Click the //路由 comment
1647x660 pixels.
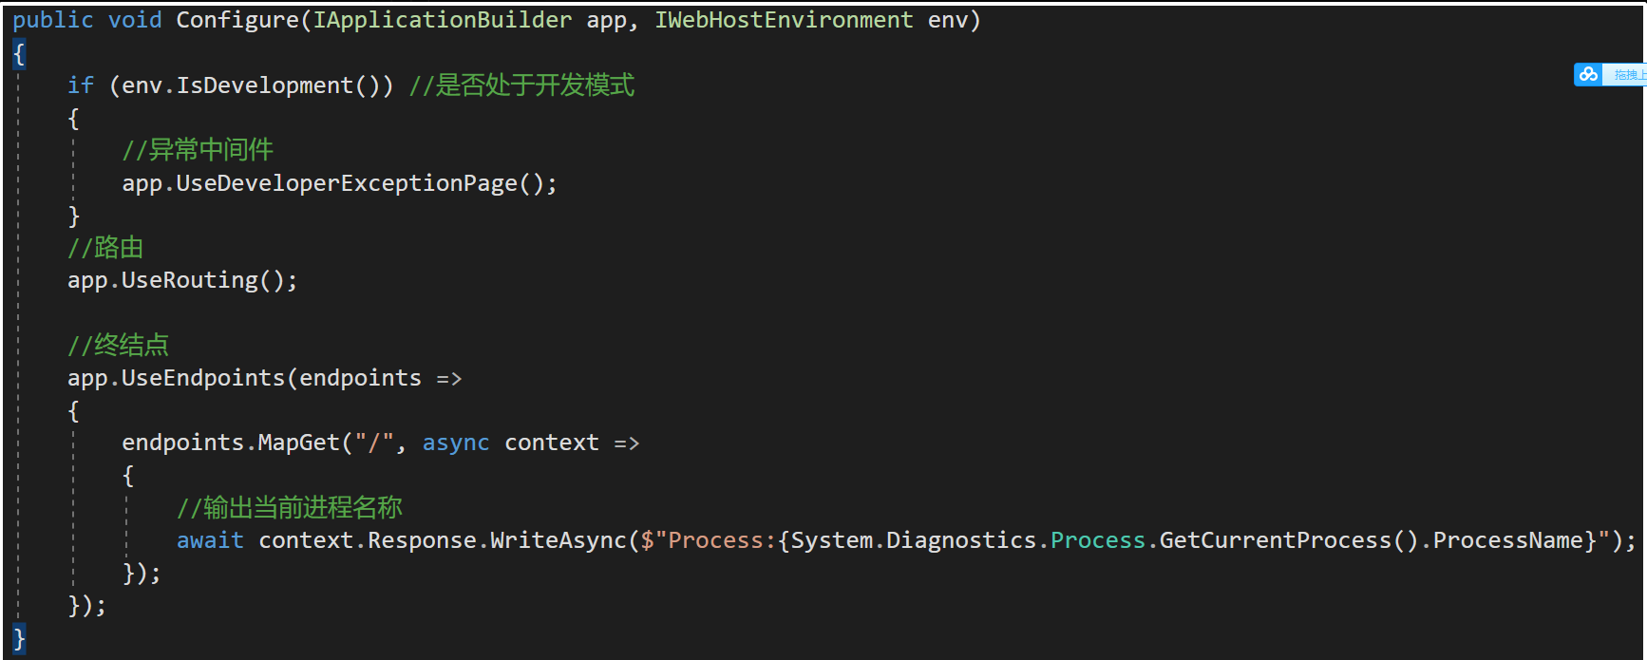tap(105, 248)
